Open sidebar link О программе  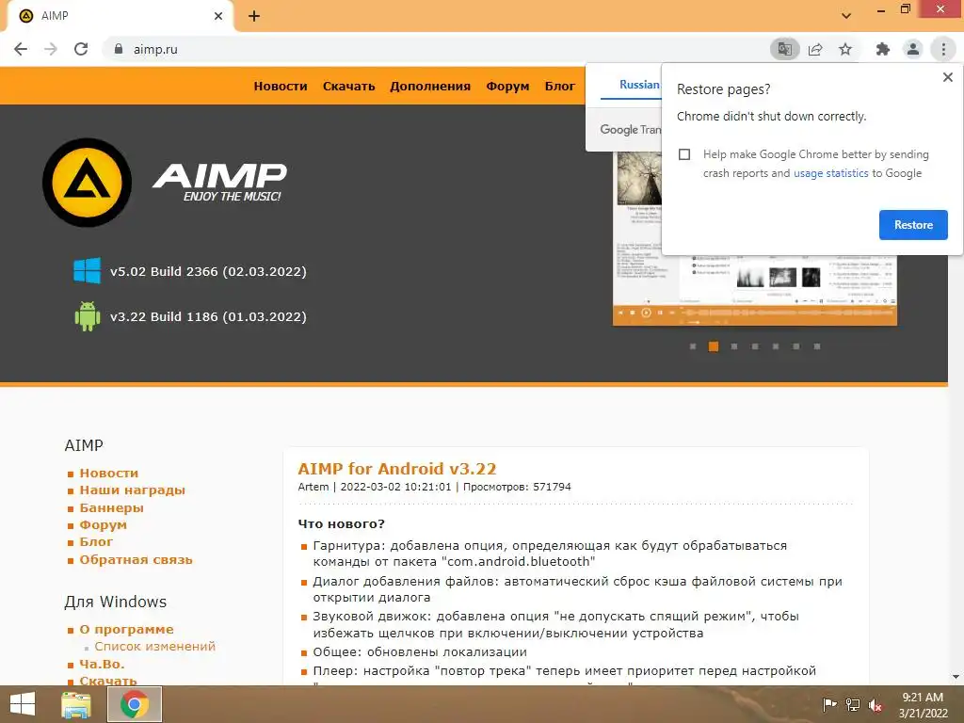[126, 630]
